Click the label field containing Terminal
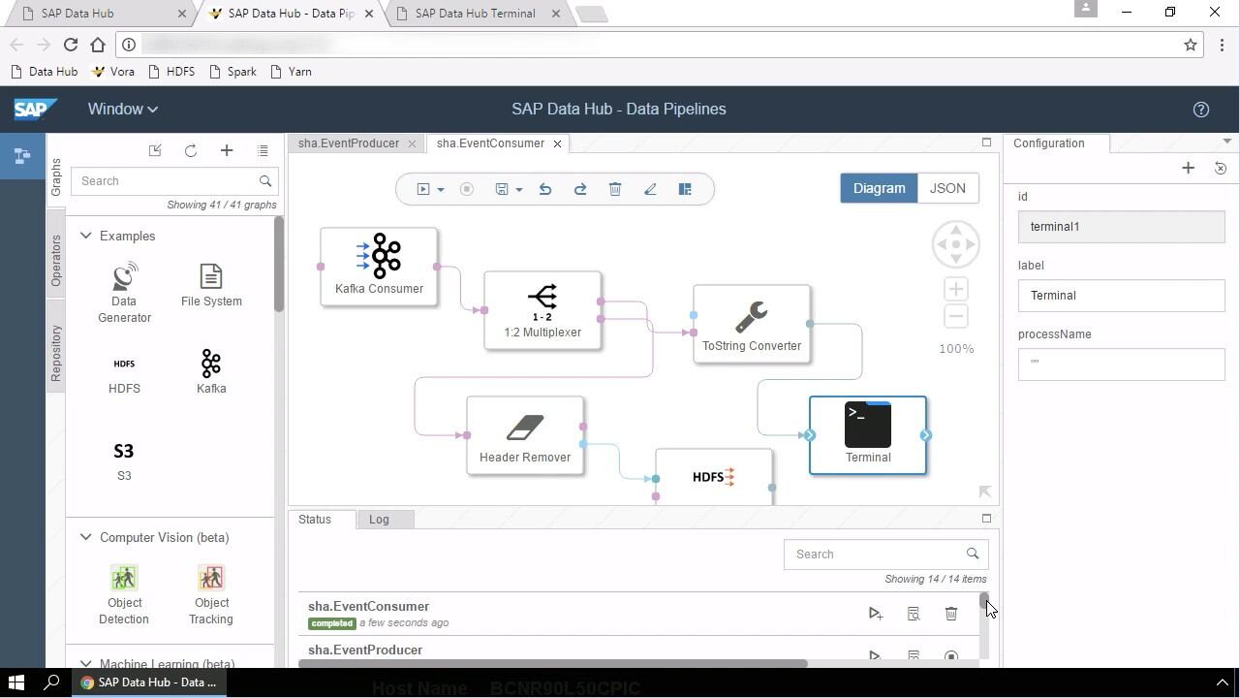Image resolution: width=1240 pixels, height=698 pixels. tap(1121, 296)
